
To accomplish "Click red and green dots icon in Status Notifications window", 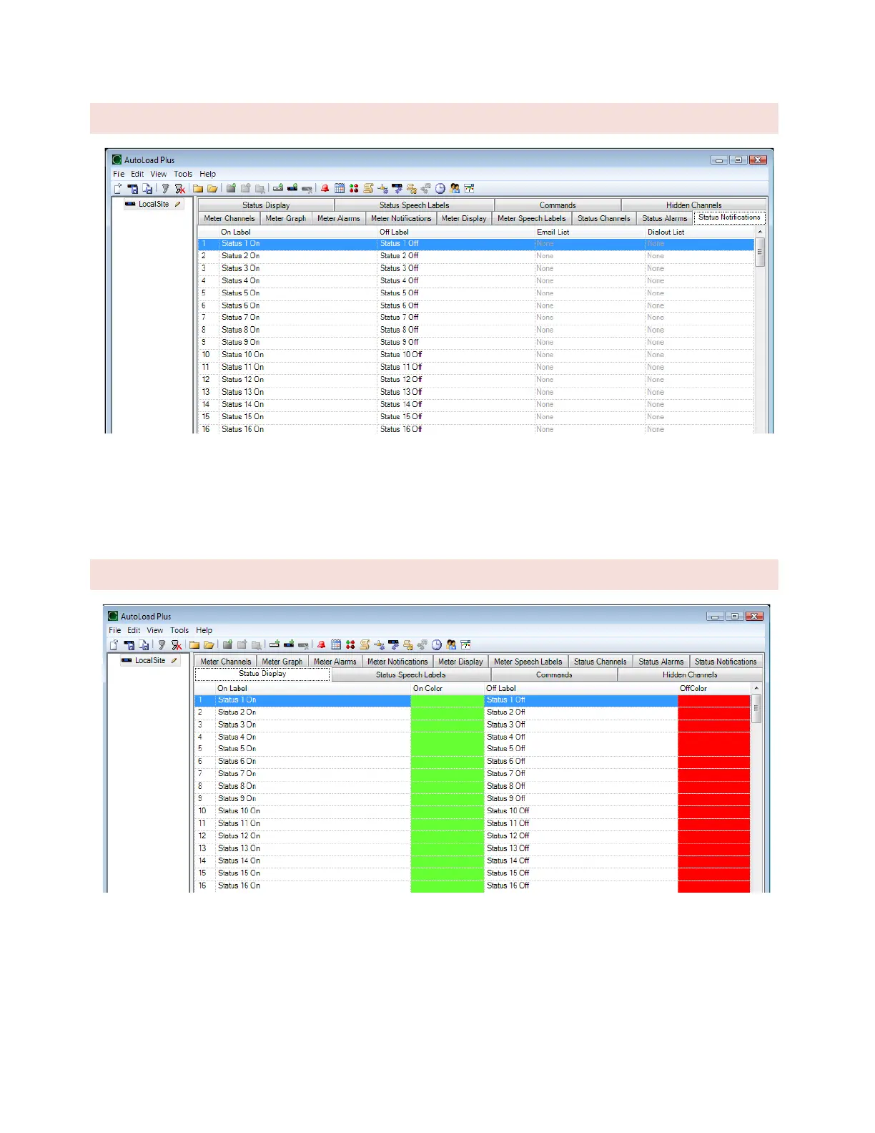I will tap(354, 189).
